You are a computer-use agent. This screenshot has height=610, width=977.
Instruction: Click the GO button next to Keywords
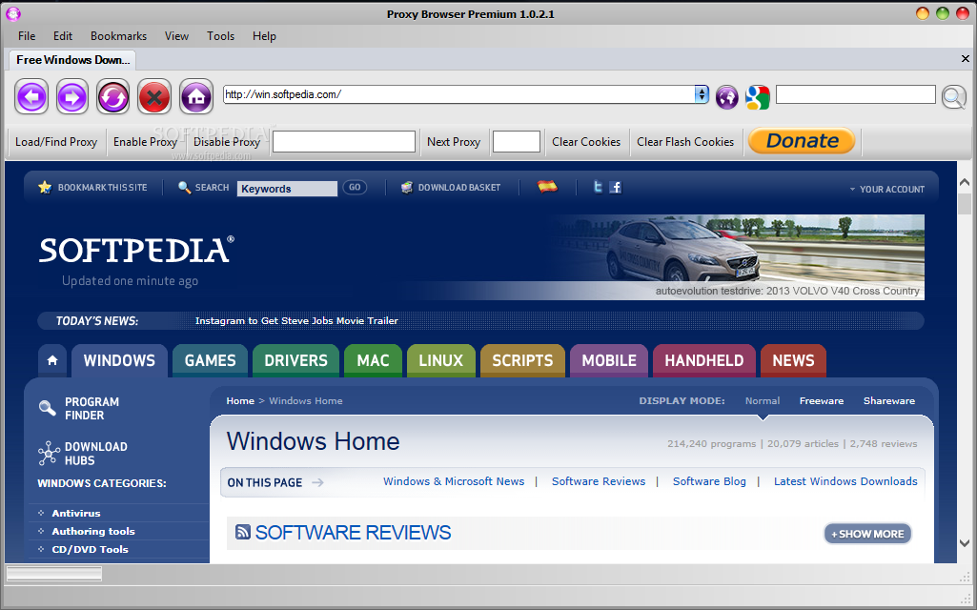(355, 187)
